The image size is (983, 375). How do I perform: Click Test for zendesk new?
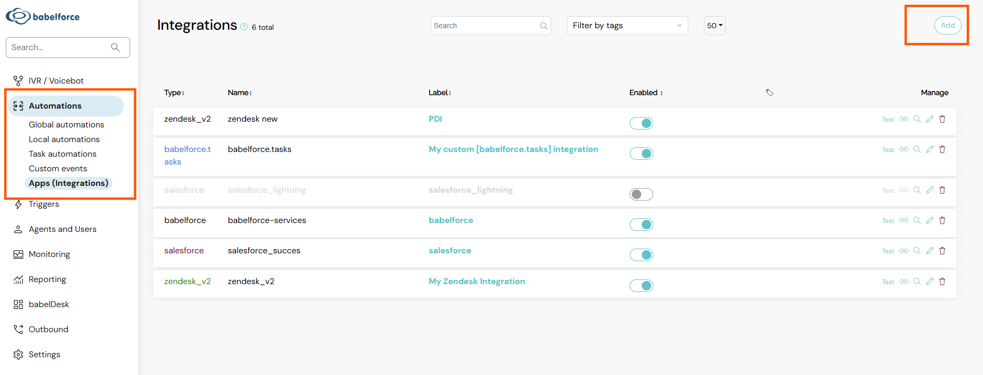tap(888, 120)
